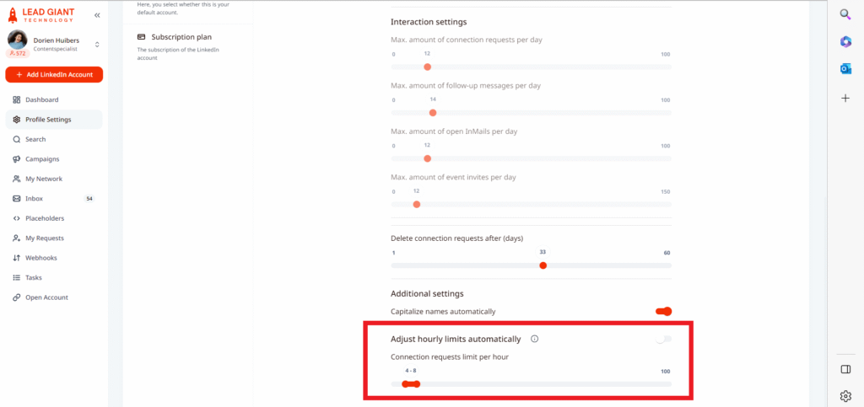Go to My Network page
The image size is (864, 407).
[x=43, y=179]
